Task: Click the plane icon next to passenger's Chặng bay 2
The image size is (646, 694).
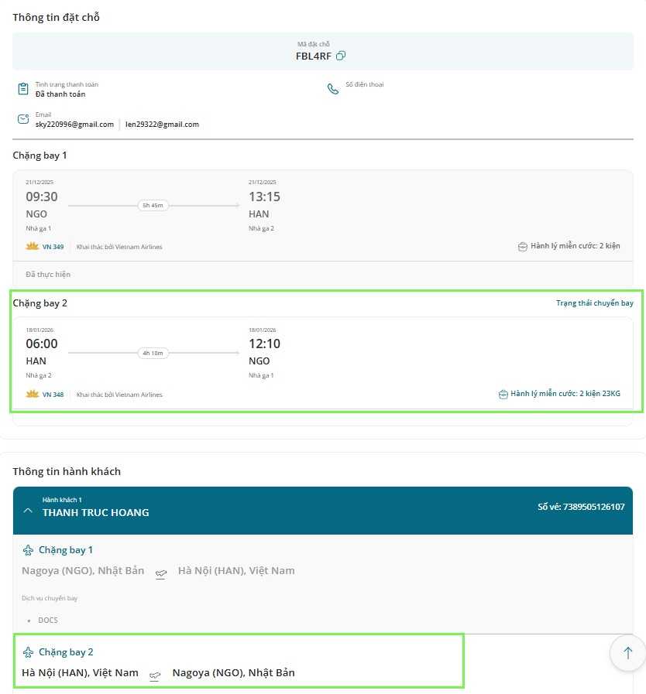Action: pyautogui.click(x=29, y=652)
